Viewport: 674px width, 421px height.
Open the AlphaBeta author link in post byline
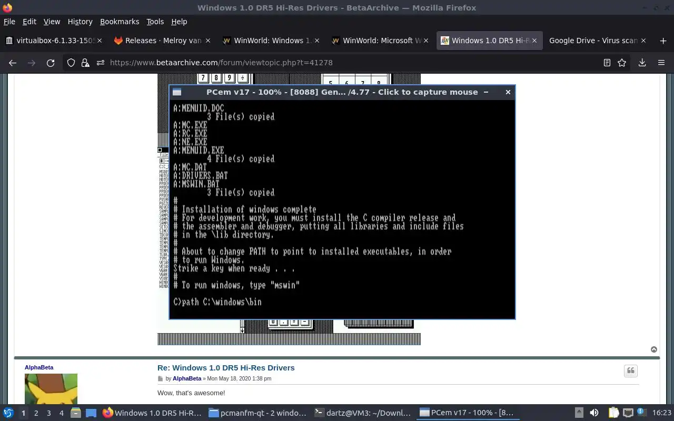coord(187,378)
